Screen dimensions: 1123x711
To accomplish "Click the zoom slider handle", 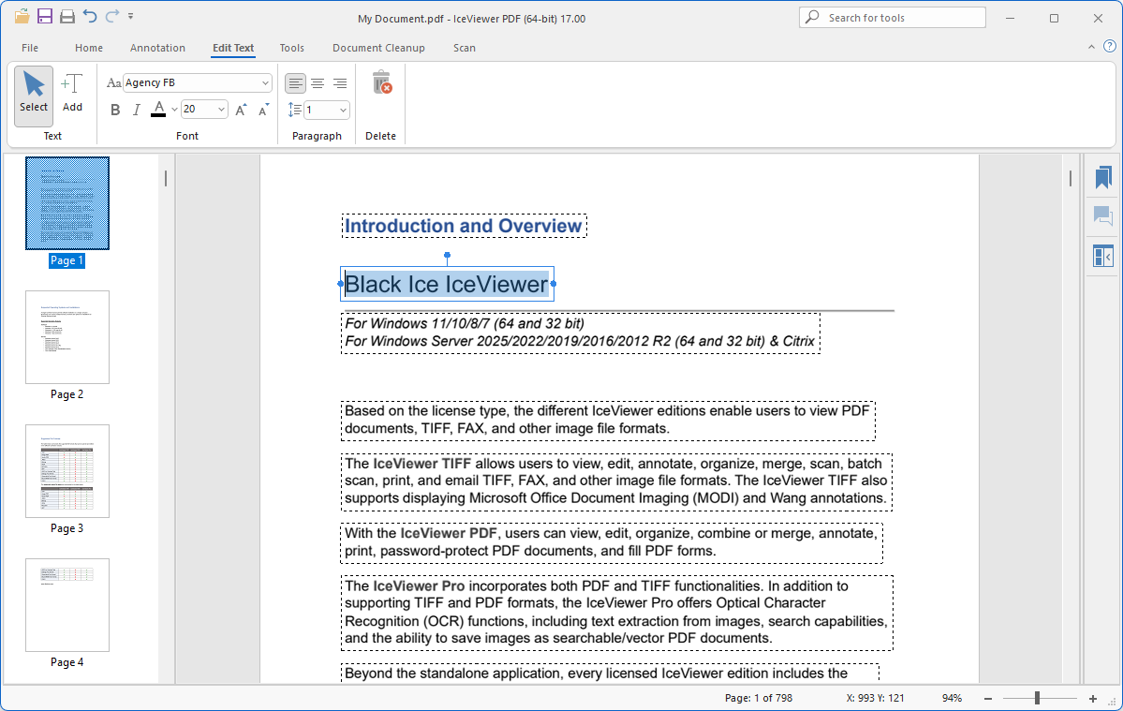I will (1037, 698).
